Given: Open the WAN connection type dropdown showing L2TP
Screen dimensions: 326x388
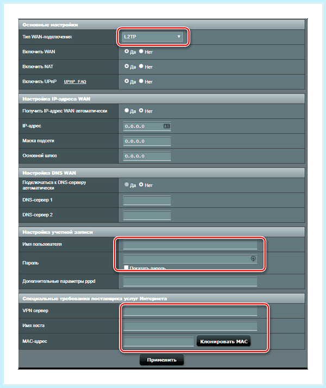Looking at the screenshot, I should (153, 36).
